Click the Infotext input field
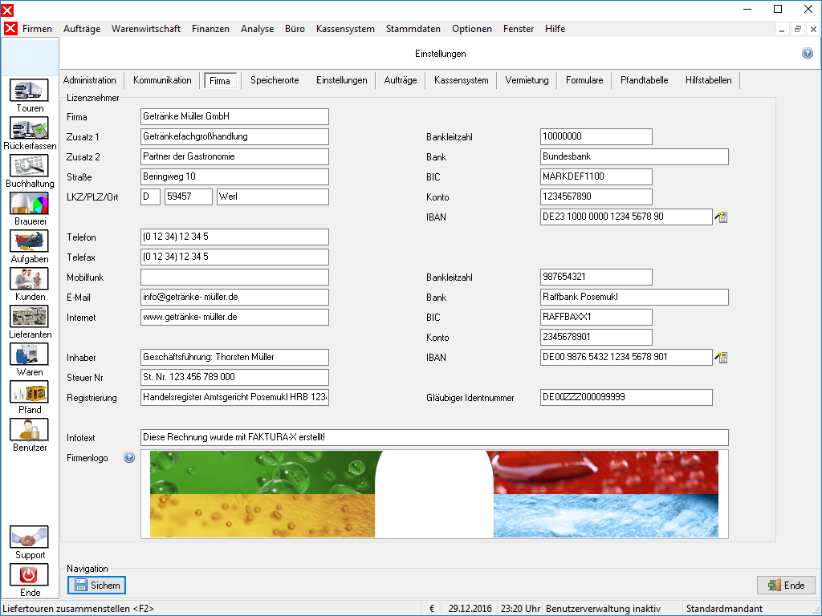This screenshot has width=822, height=616. [434, 437]
